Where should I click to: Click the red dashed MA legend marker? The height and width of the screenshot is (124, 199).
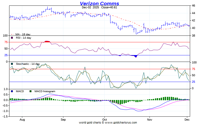click(x=13, y=34)
